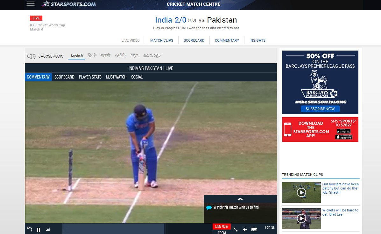Click 'TRENDING MATCH CLIPS' heading
Screen dimensions: 381x234
click(x=302, y=175)
